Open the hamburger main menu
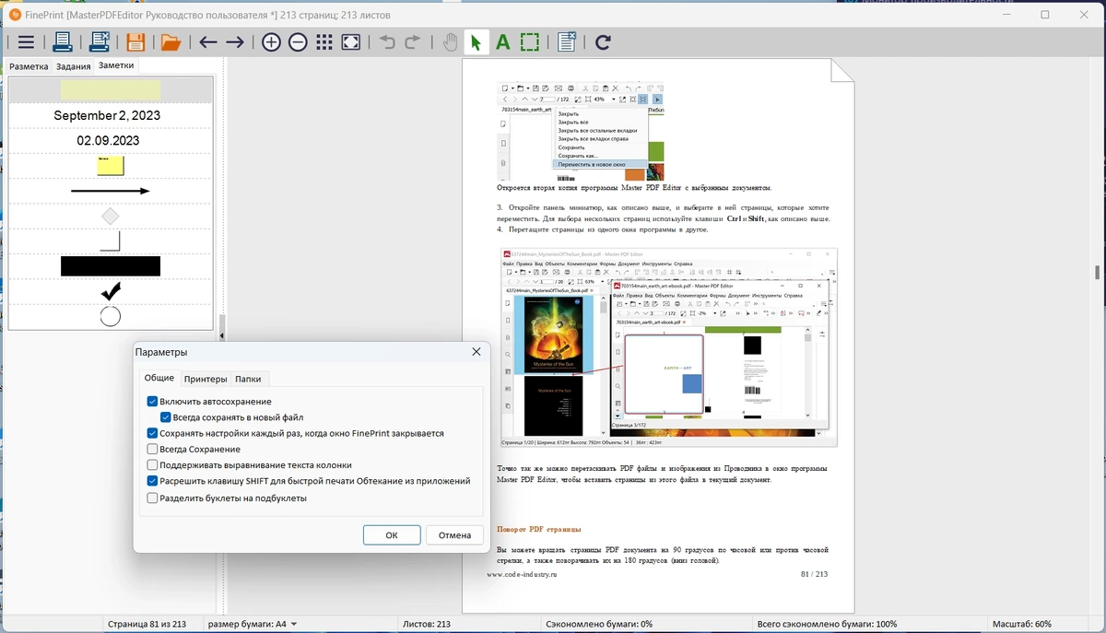Viewport: 1106px width, 633px height. coord(26,42)
